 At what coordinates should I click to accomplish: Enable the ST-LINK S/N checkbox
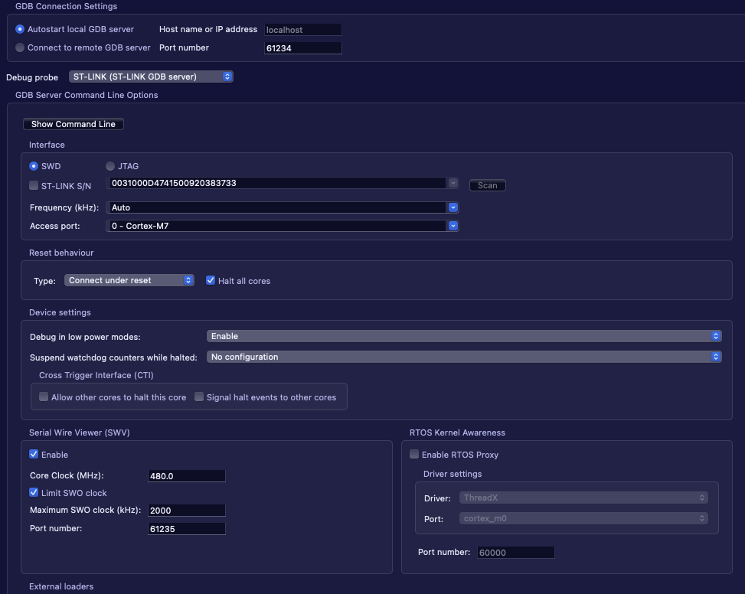[x=34, y=186]
